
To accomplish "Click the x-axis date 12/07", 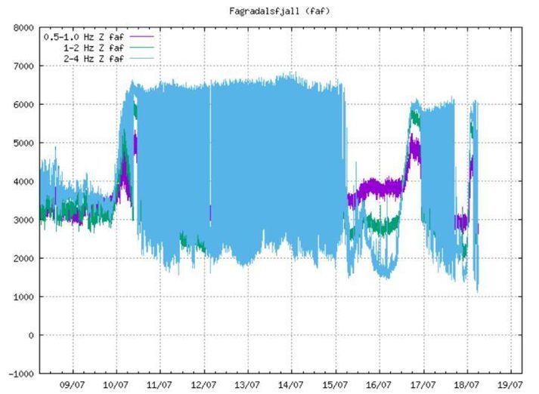I will point(203,385).
